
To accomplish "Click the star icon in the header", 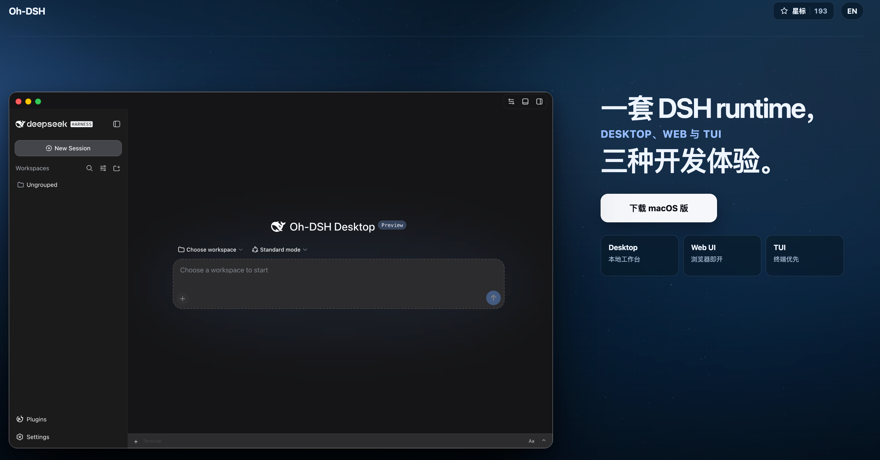I will pyautogui.click(x=784, y=11).
